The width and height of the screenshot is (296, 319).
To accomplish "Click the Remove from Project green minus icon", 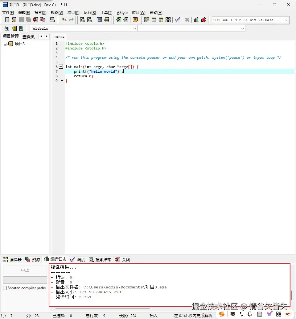I will click(126, 20).
